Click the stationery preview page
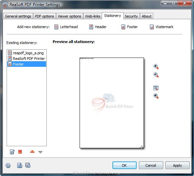This screenshot has height=176, width=194. (112, 103)
